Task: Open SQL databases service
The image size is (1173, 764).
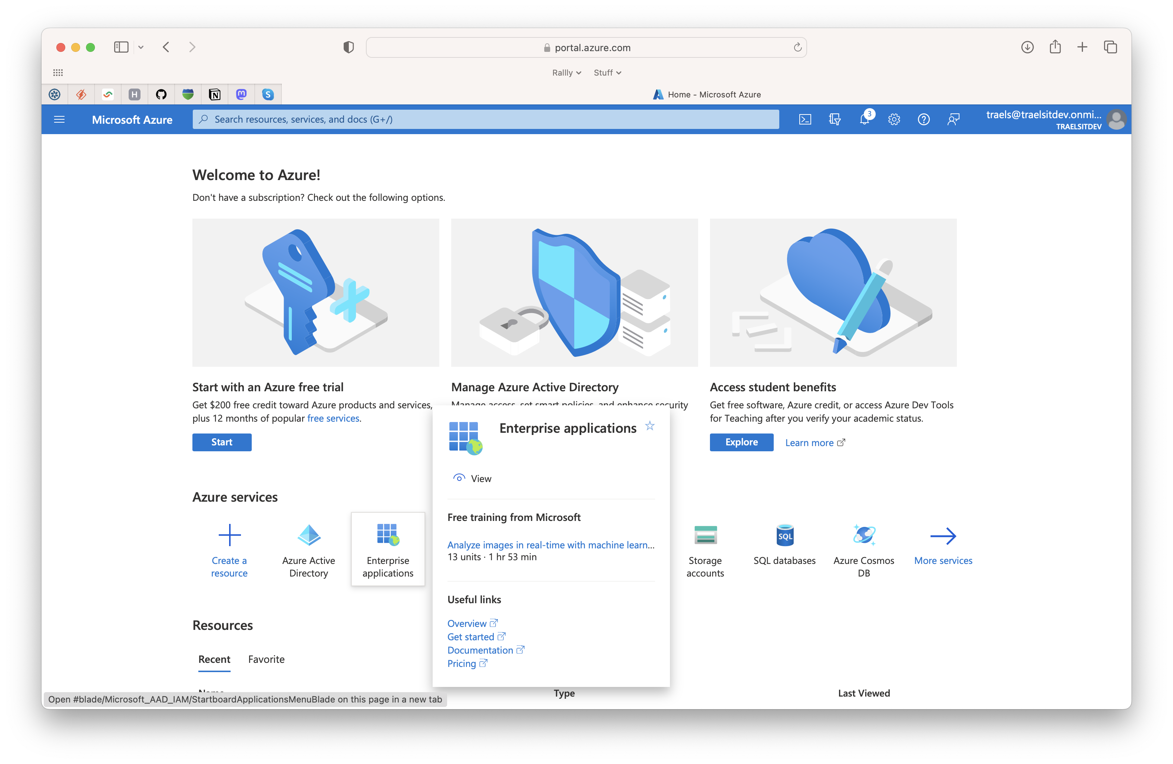Action: [x=784, y=545]
